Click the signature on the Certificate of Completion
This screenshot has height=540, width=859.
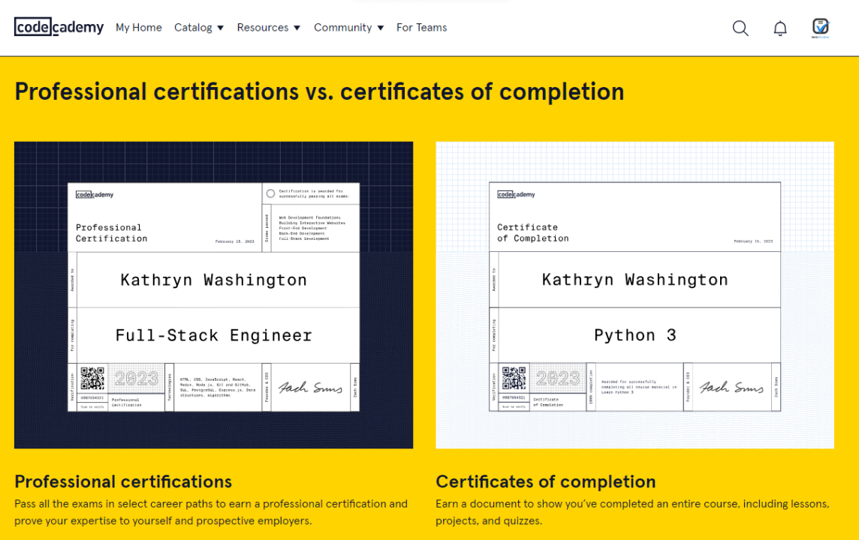click(x=731, y=387)
